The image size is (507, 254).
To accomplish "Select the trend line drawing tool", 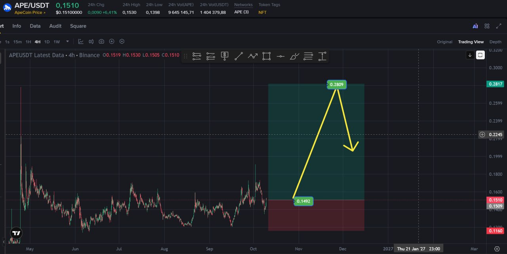I will (238, 56).
